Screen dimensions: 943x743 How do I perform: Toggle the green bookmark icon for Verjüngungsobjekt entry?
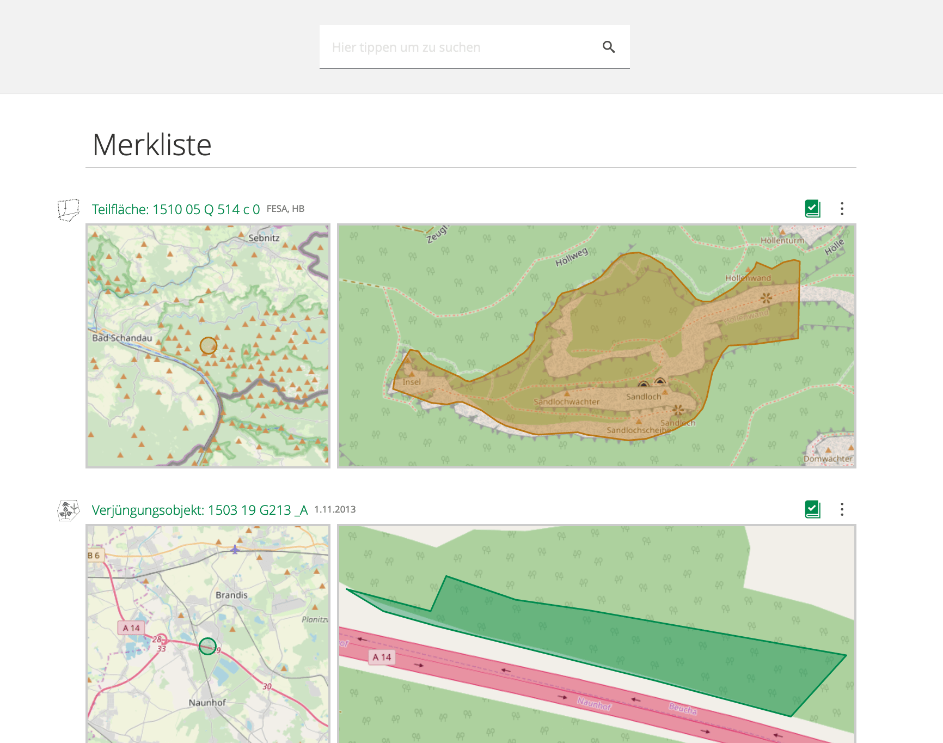pos(813,509)
